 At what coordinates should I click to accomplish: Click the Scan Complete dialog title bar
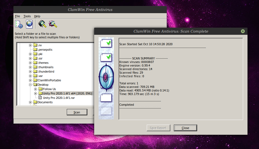171,31
